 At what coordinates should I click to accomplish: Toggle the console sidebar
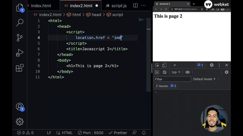point(157,72)
